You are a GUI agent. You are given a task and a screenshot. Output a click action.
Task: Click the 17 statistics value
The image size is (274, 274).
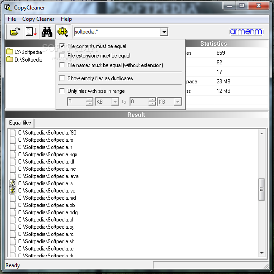[x=219, y=72]
